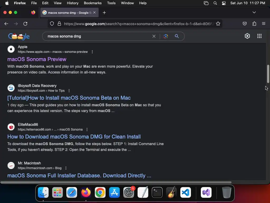Open TextEdit from the Dock

point(143,192)
